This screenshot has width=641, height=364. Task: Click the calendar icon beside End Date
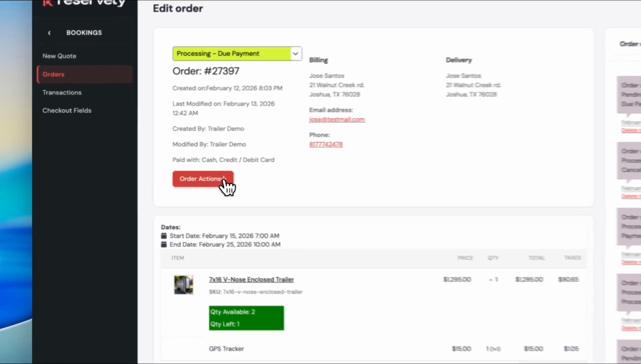pos(164,244)
